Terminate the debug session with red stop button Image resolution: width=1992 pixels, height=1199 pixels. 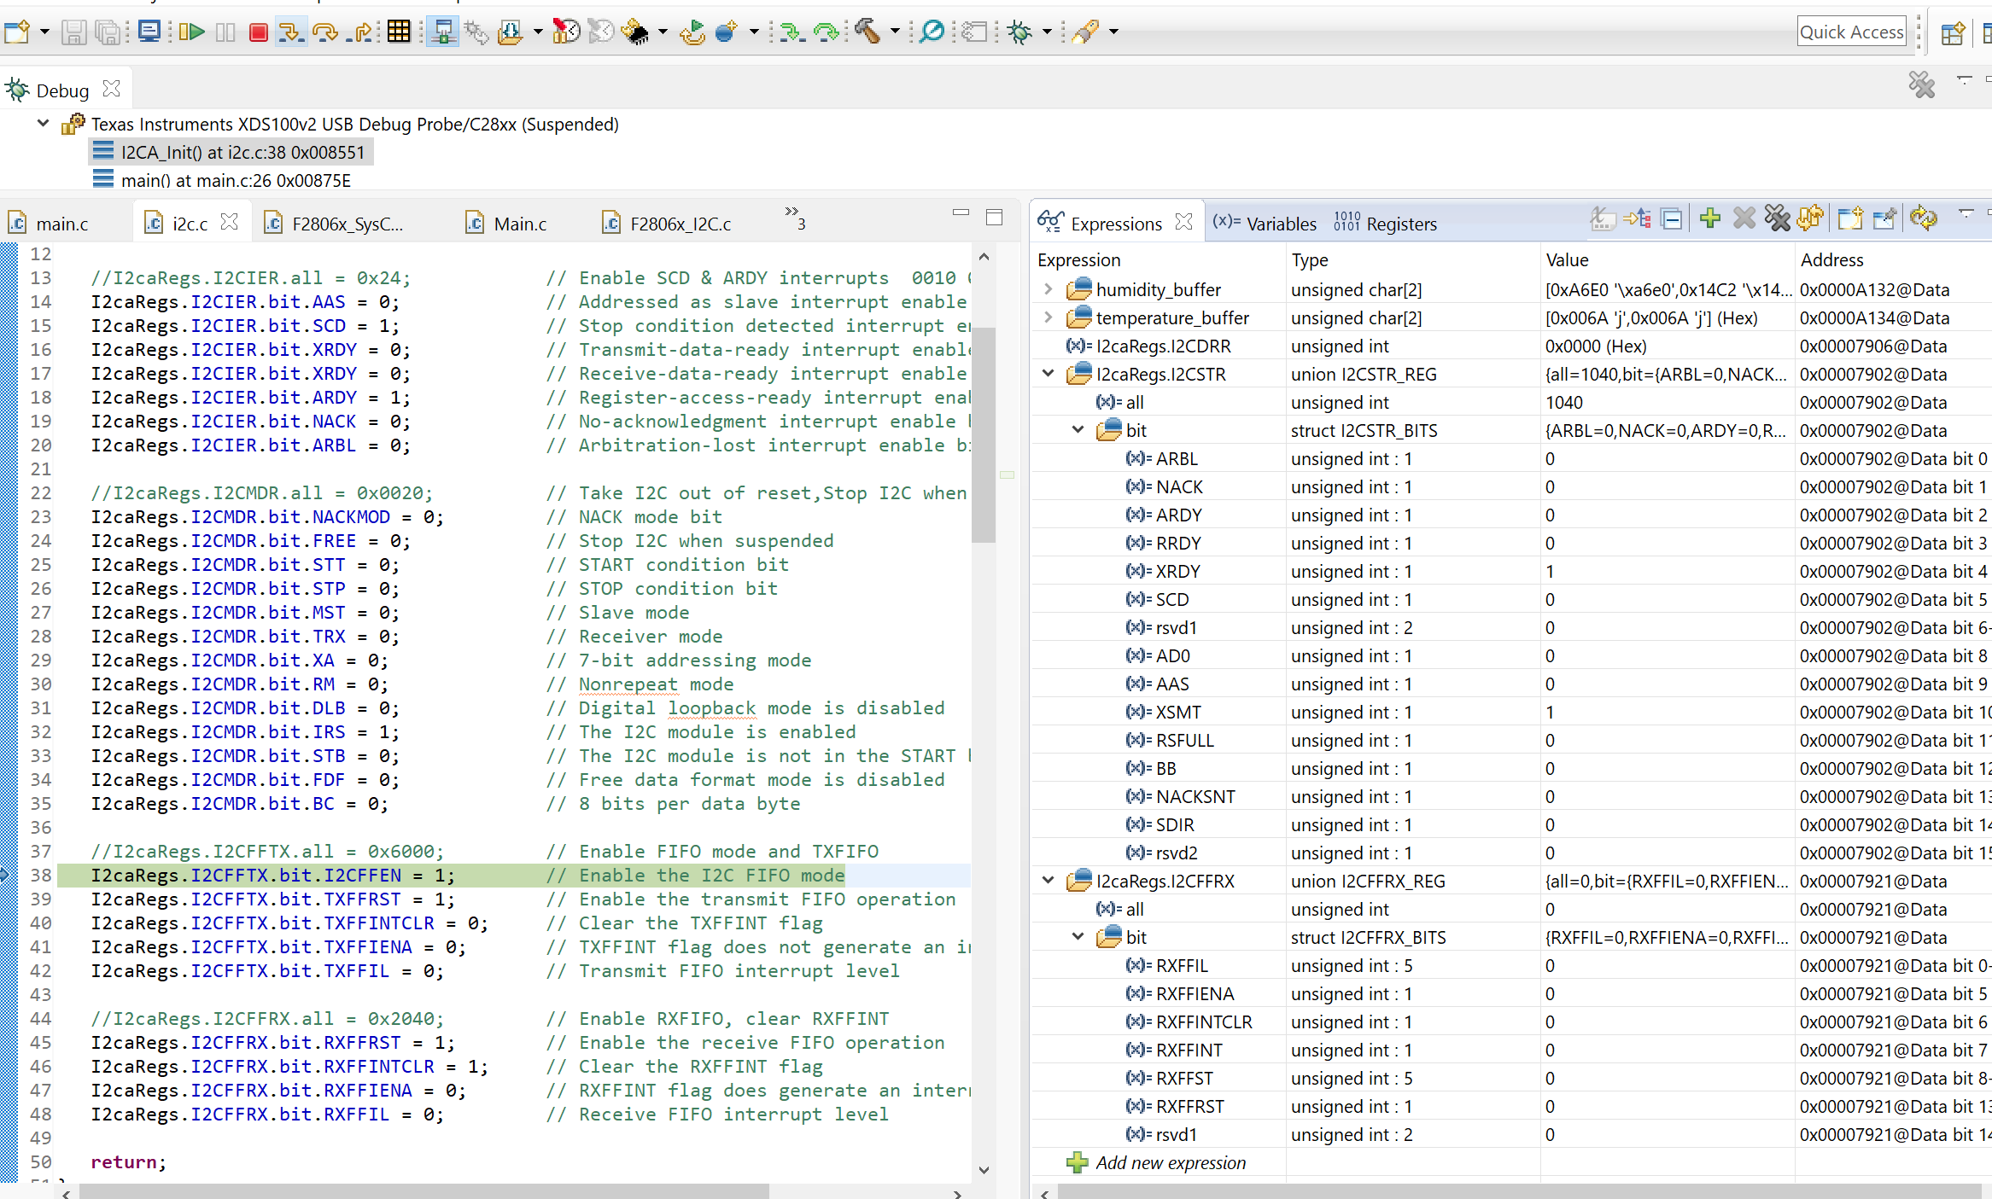click(x=259, y=32)
